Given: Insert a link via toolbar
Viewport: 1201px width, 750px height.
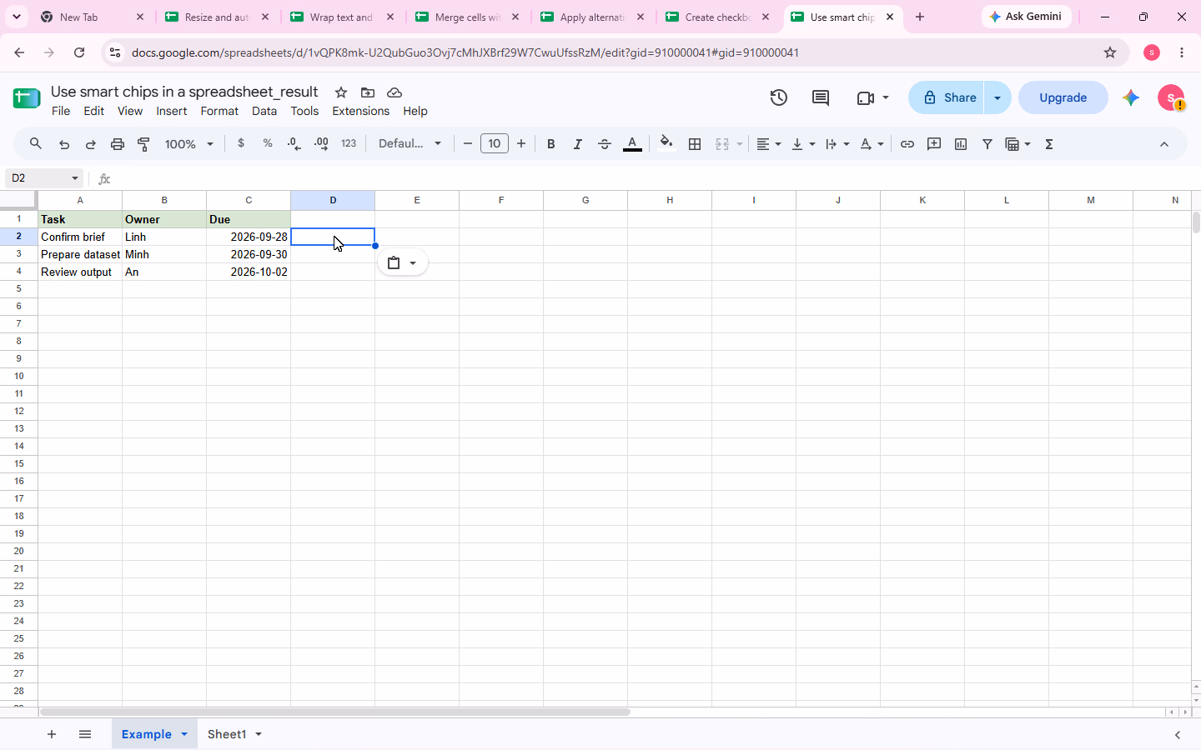Looking at the screenshot, I should [x=907, y=144].
